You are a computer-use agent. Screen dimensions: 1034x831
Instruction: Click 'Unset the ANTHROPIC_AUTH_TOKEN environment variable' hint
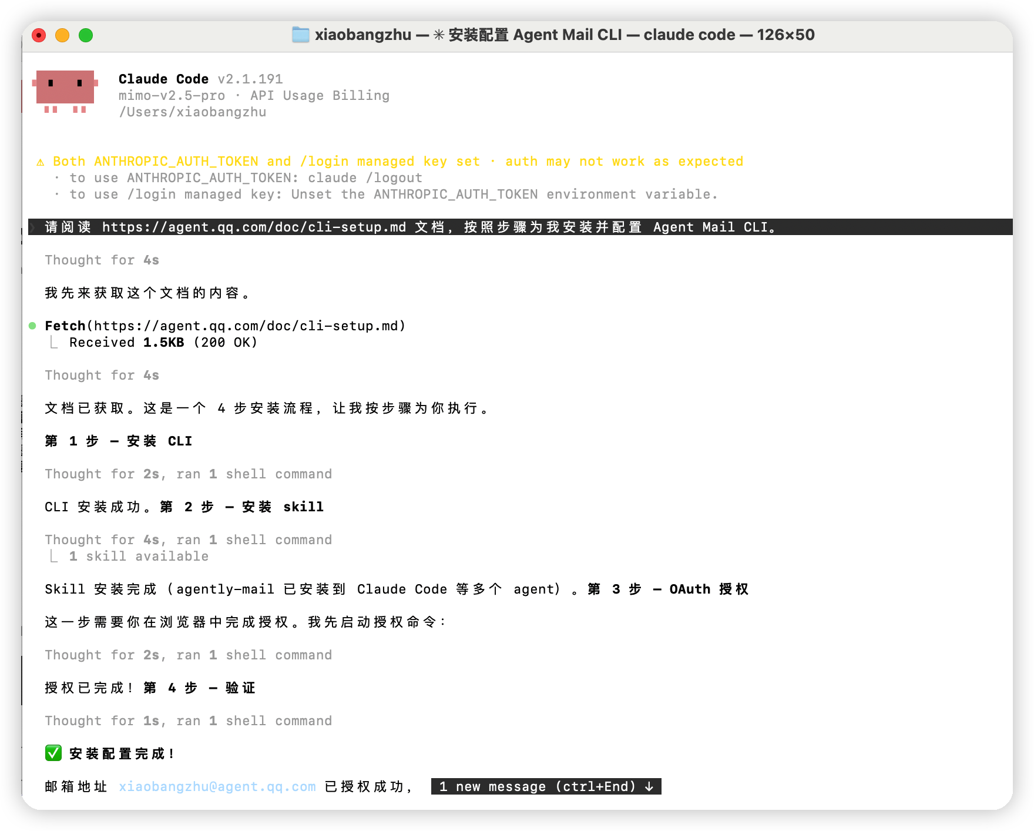coord(505,194)
